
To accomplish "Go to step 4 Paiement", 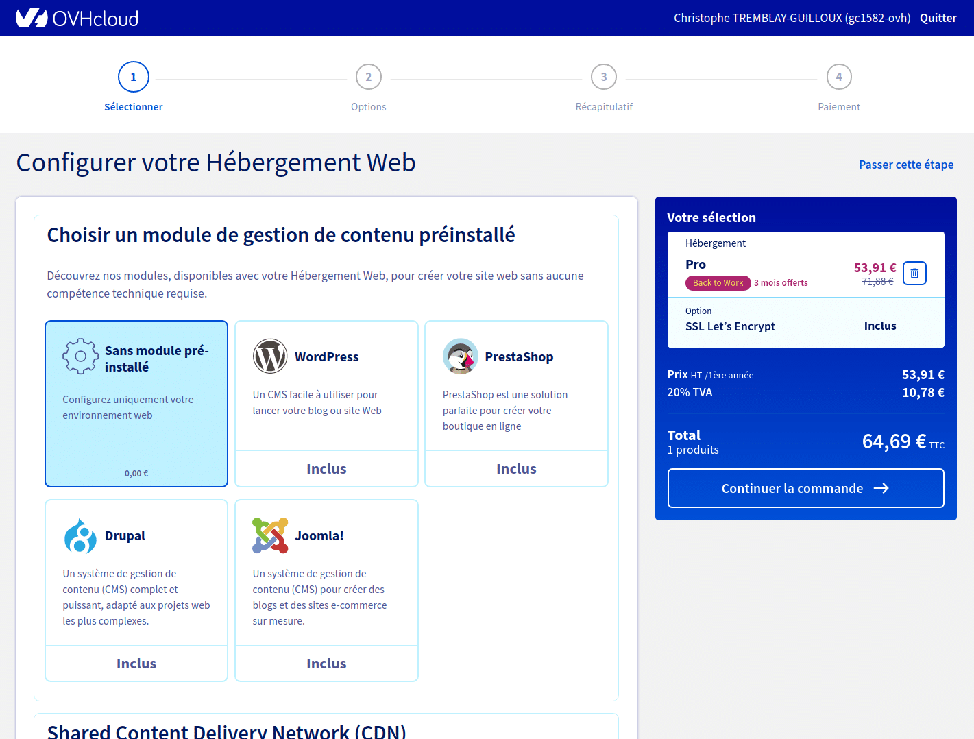I will pos(839,87).
